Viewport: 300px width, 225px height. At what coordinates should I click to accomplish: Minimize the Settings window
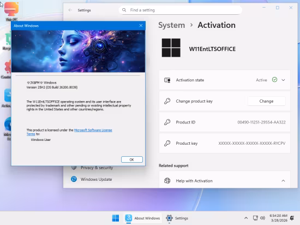pyautogui.click(x=264, y=8)
